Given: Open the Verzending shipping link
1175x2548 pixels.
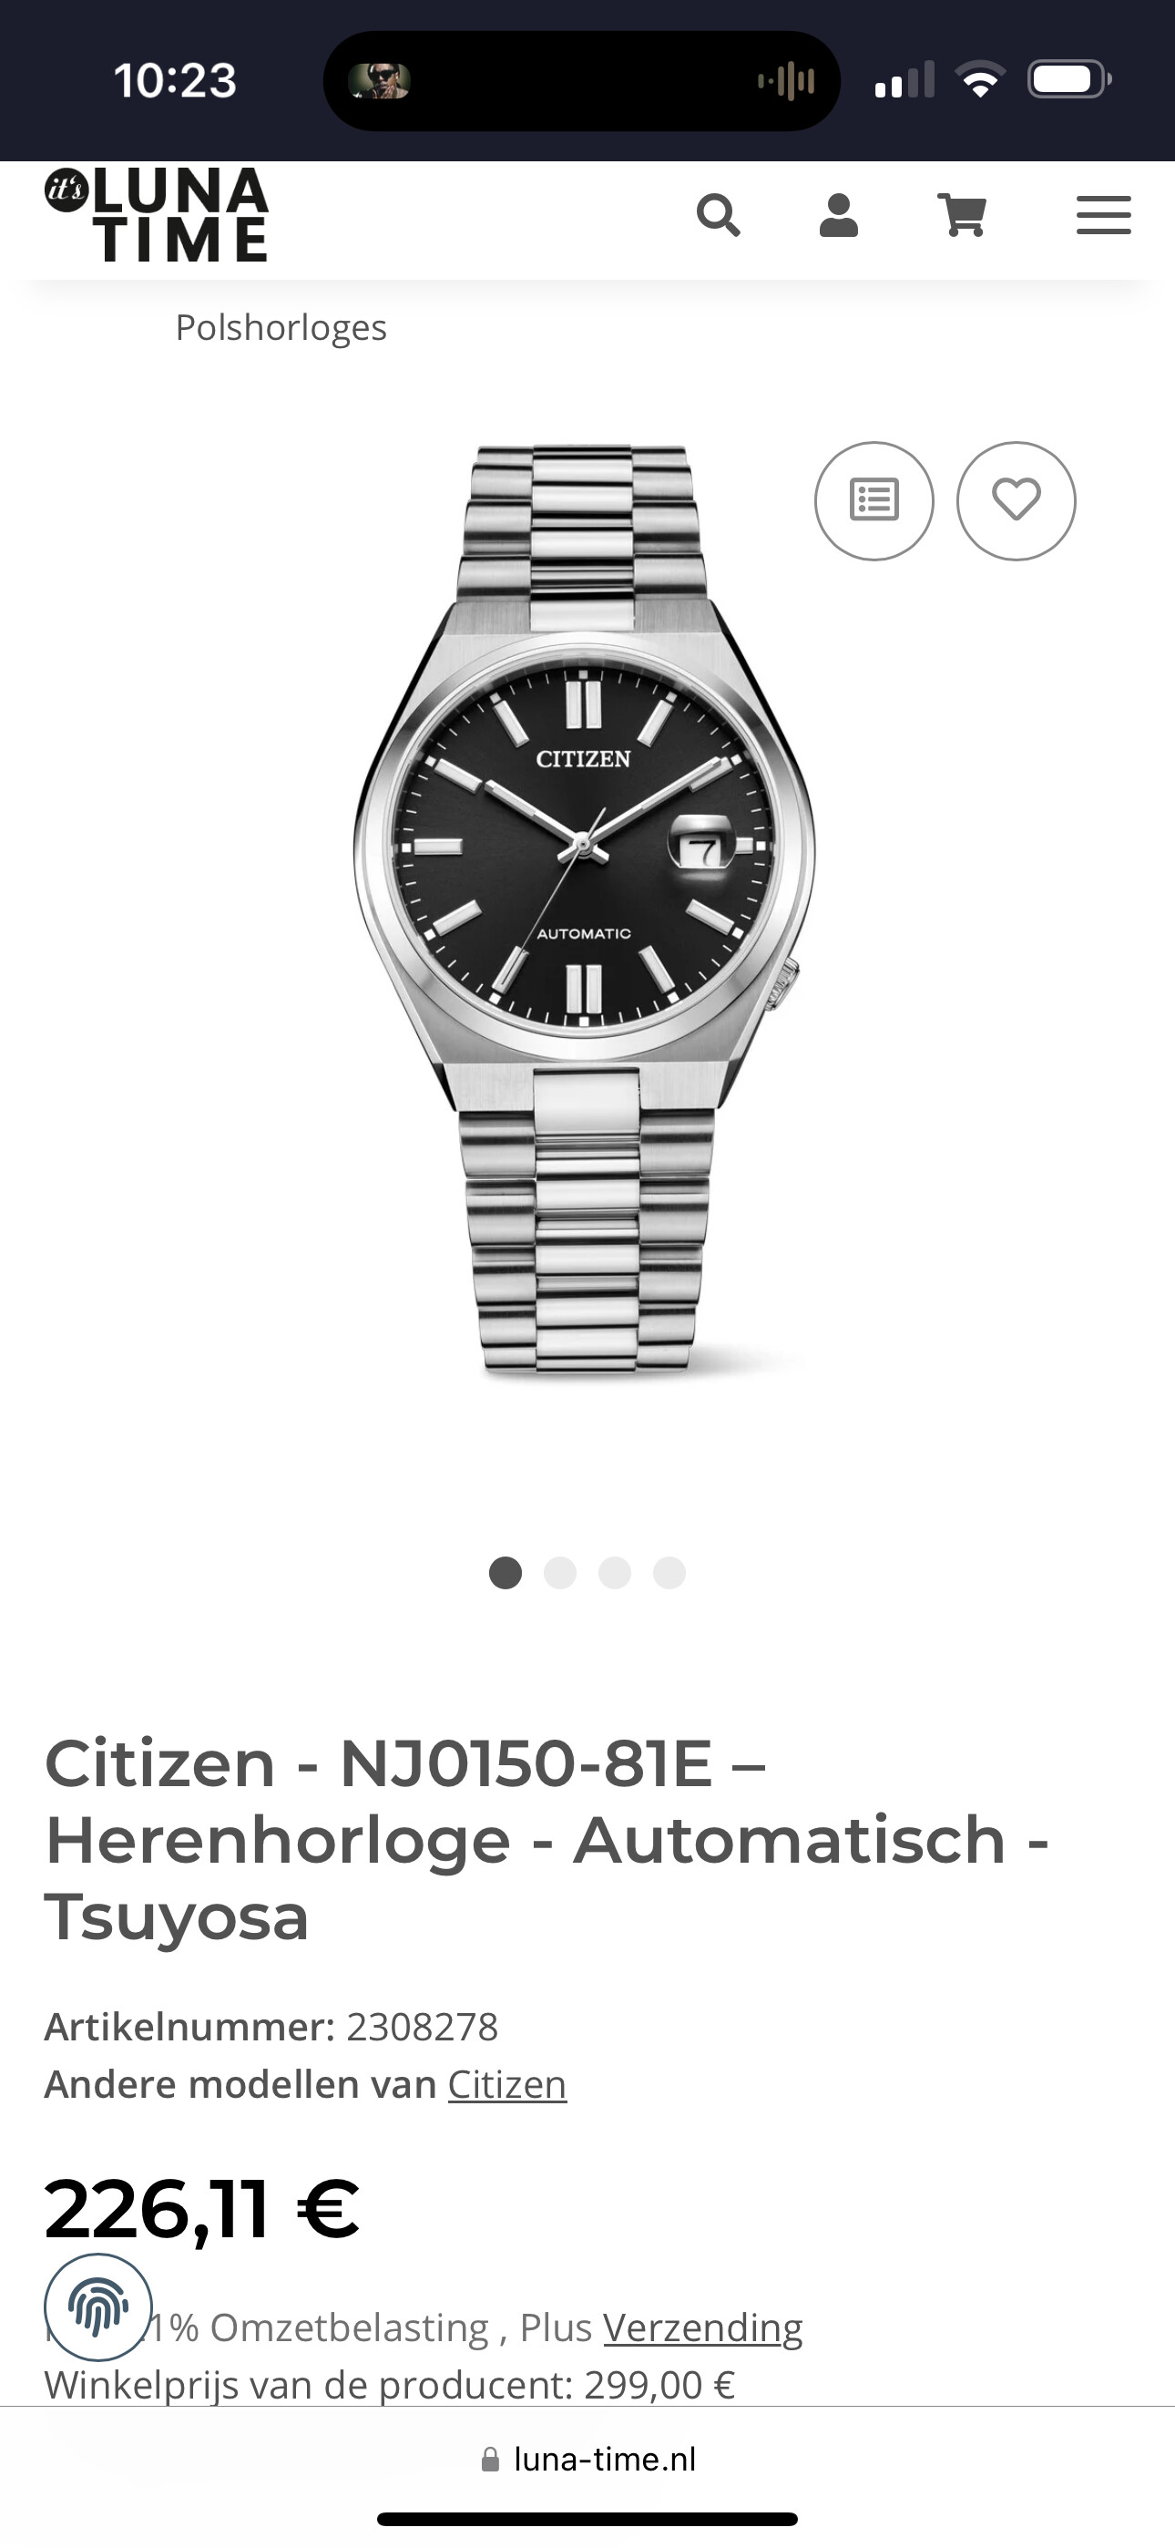Looking at the screenshot, I should tap(702, 2327).
